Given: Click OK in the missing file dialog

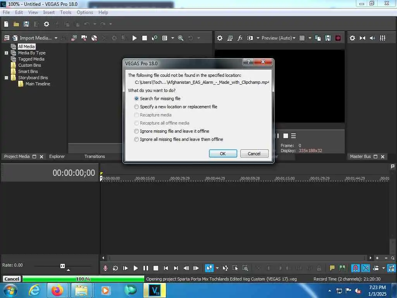Looking at the screenshot, I should click(223, 154).
